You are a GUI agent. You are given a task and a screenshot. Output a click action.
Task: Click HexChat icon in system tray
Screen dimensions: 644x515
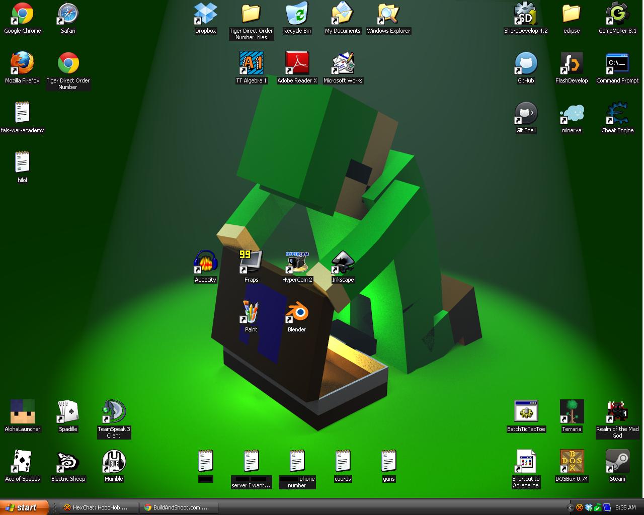579,507
